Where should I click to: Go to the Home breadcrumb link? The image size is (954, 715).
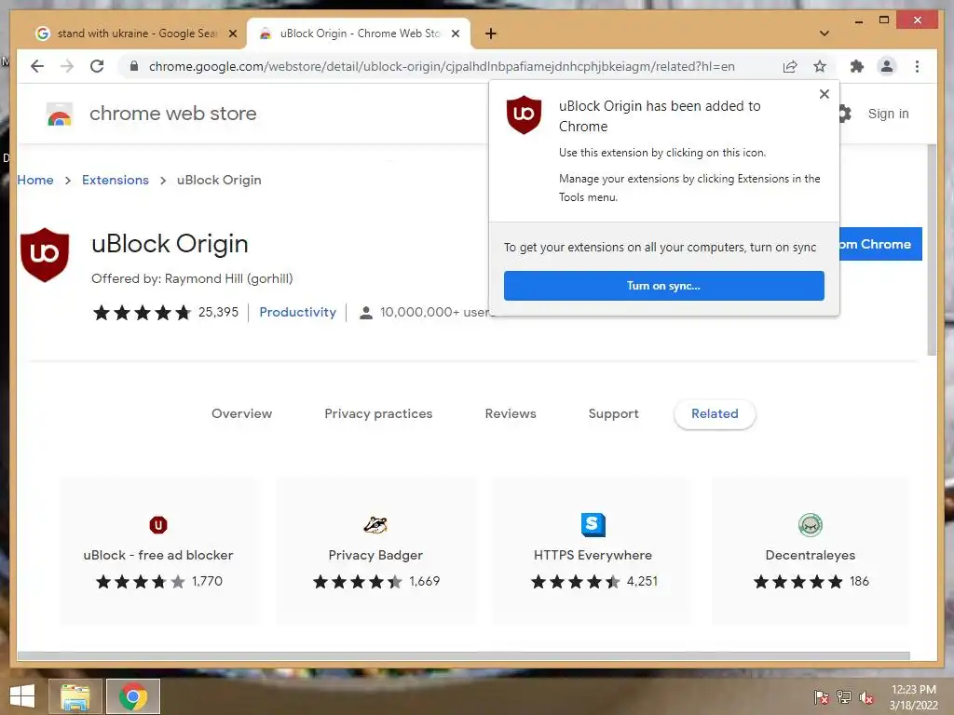click(35, 180)
